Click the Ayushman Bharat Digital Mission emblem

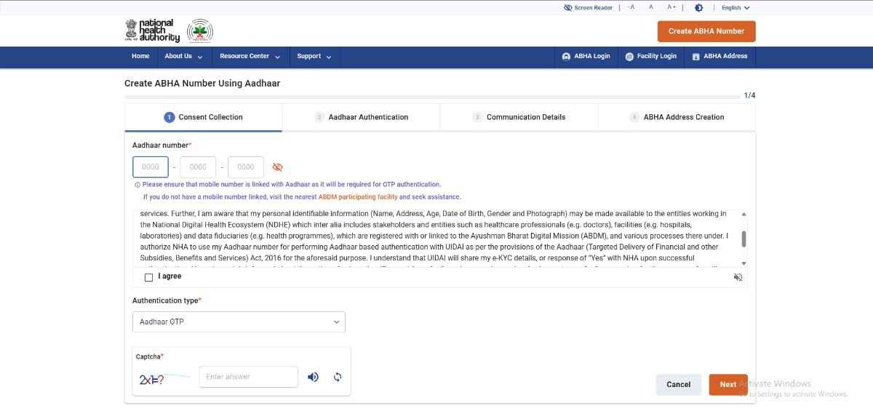(x=200, y=31)
